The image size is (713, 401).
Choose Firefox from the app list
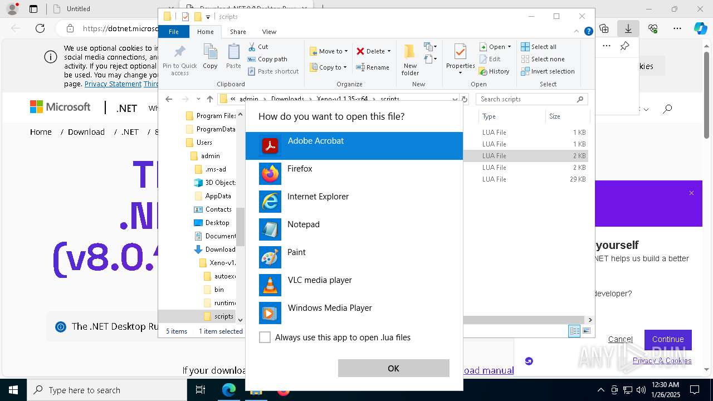point(354,174)
